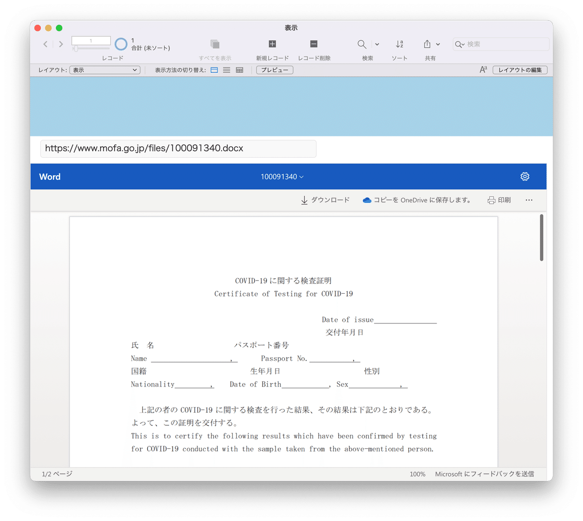Open more Word options with ellipsis menu
This screenshot has width=583, height=521.
coord(529,200)
